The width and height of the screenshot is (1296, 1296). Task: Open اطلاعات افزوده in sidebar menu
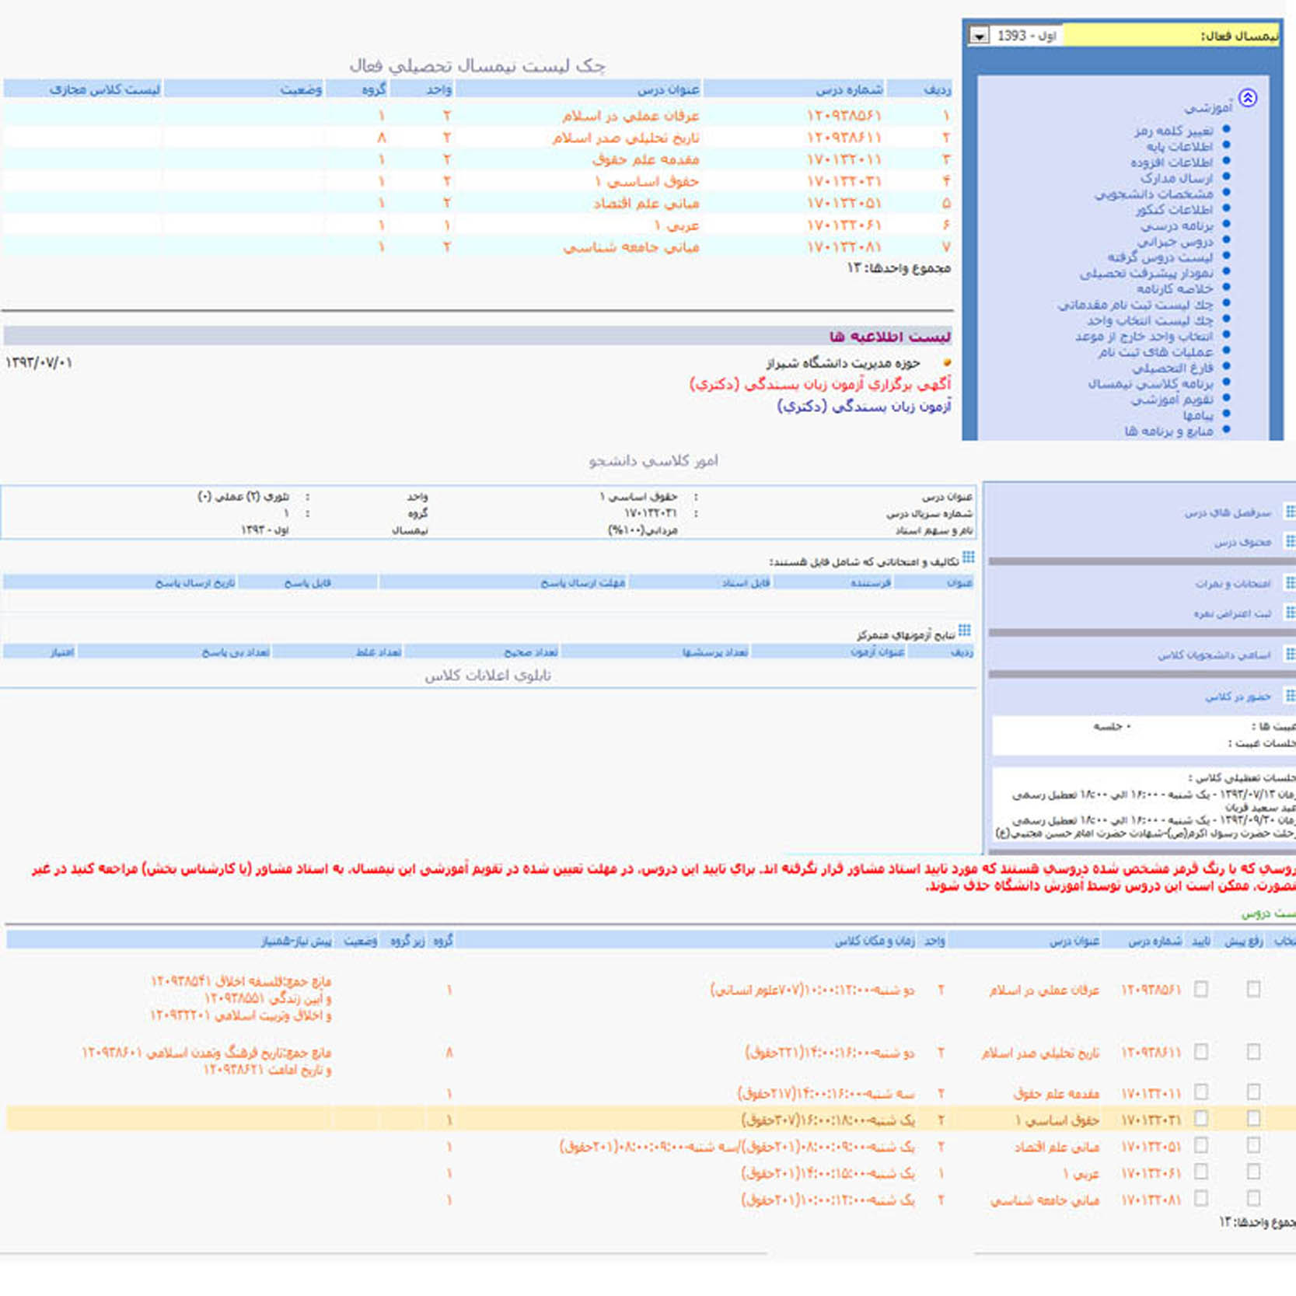tap(1172, 162)
